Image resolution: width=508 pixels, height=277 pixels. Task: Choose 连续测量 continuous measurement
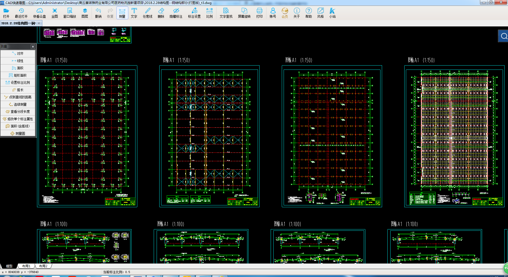pyautogui.click(x=18, y=104)
